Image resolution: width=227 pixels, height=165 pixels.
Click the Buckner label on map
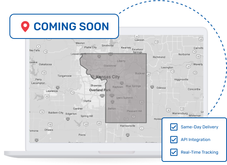pos(140,73)
